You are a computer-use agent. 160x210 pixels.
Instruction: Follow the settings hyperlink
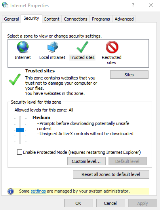(x=38, y=191)
